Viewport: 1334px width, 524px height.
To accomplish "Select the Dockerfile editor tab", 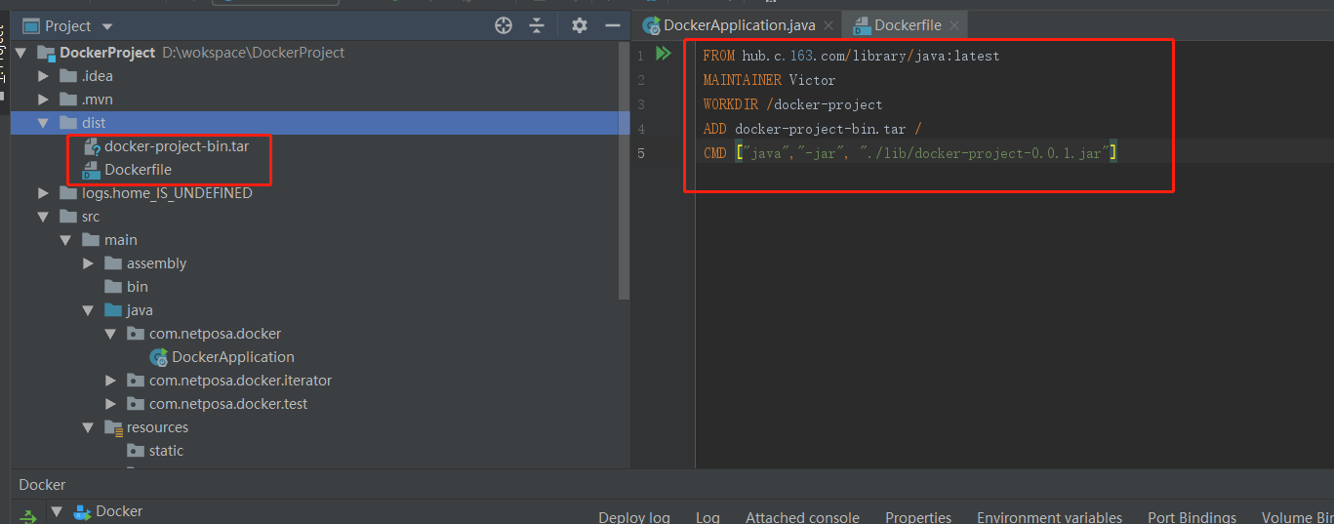I will [908, 25].
